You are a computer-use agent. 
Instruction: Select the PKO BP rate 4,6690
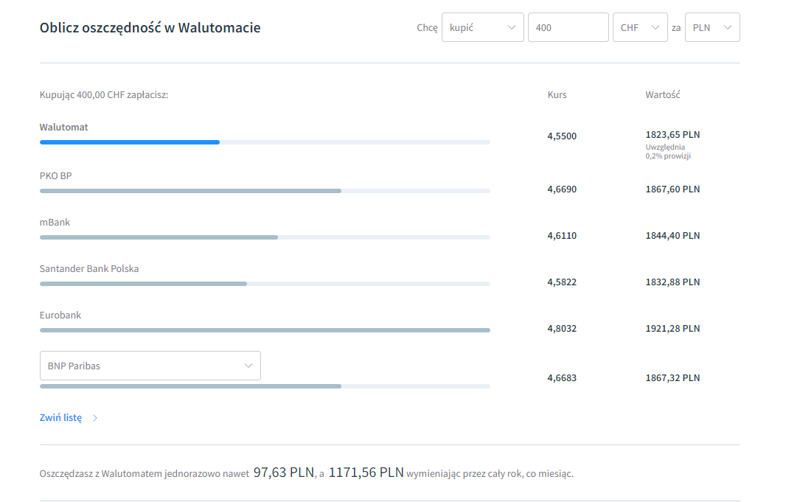562,189
